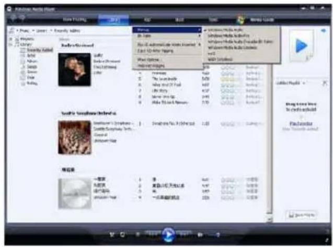Close the Untitled Playlist pane
333x247 pixels.
pyautogui.click(x=325, y=83)
